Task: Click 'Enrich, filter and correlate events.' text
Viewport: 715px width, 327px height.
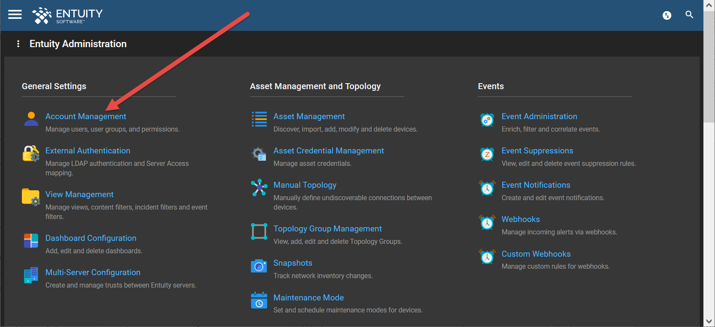Action: coord(551,129)
